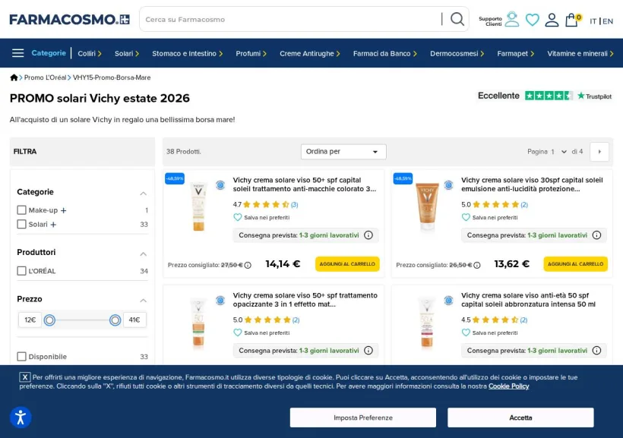Open Stomaco e Intestino menu

(187, 54)
